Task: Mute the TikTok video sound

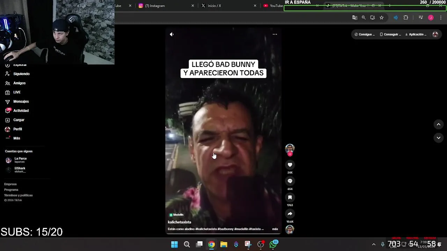Action: point(171,34)
